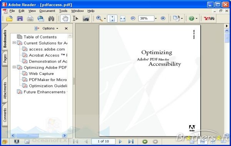231x146 pixels.
Task: Go to last page button
Action: (x=131, y=141)
